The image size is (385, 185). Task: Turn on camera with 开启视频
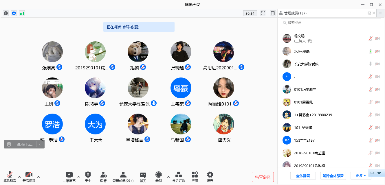point(29,177)
